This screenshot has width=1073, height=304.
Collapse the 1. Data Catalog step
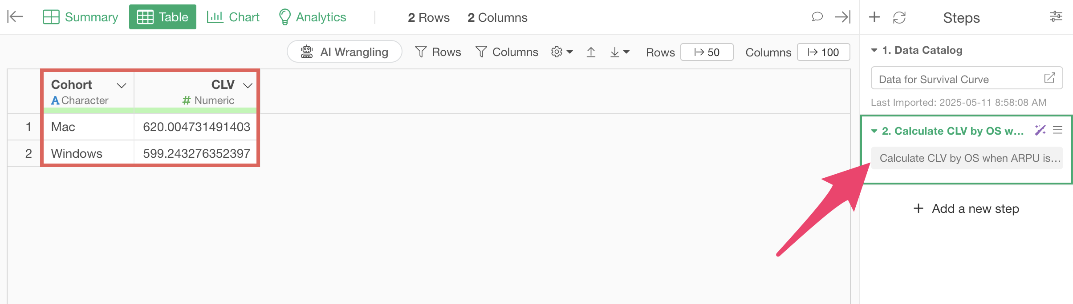click(874, 50)
